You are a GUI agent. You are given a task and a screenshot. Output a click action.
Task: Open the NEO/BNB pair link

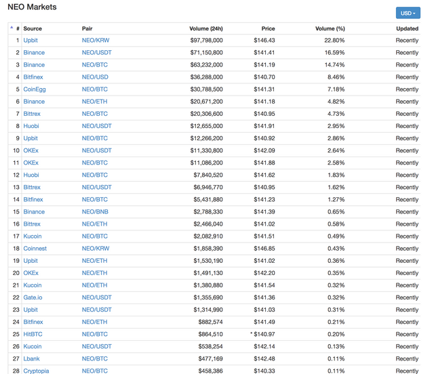pos(95,211)
